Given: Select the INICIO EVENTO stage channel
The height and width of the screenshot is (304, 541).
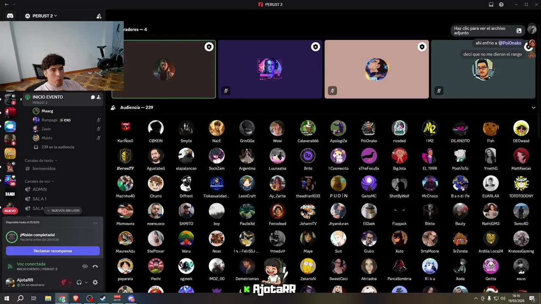Looking at the screenshot, I should click(63, 99).
